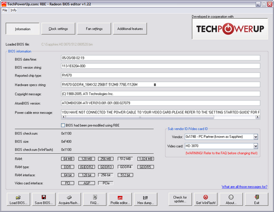Switch to the Clock settings tab
The image size is (274, 212).
point(58,29)
